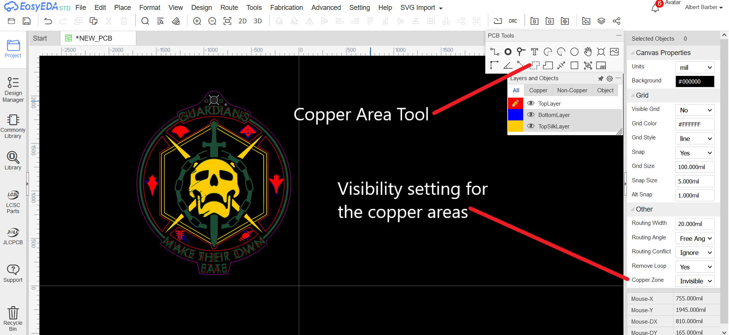Switch to the Copper layers tab
Viewport: 729px width, 335px height.
click(x=538, y=90)
